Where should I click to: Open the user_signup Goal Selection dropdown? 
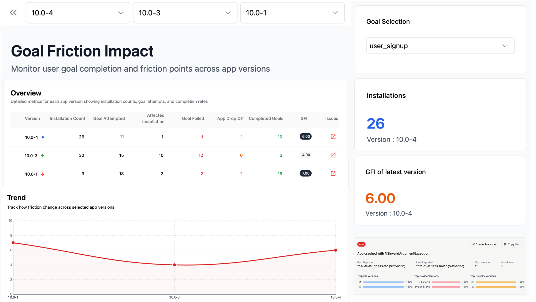tap(440, 46)
